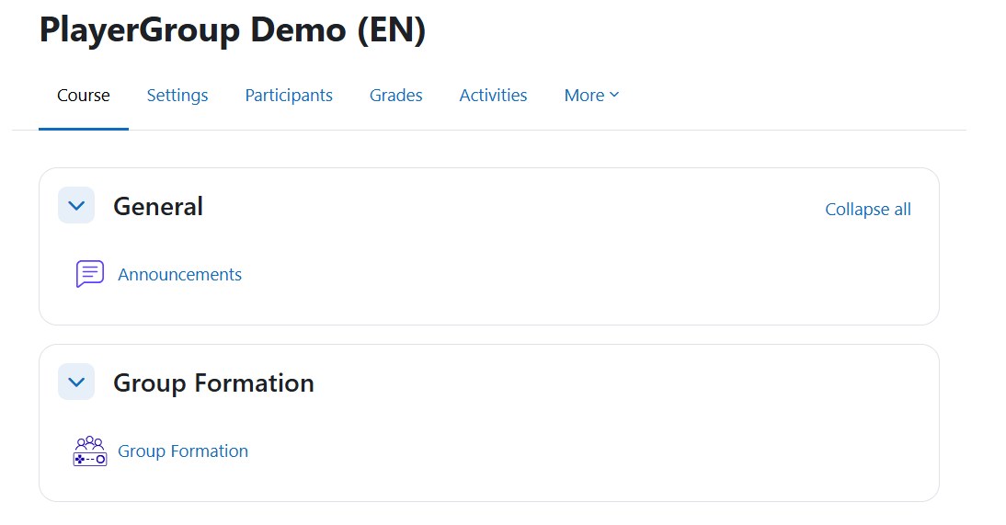Click the small caret beside More

[x=614, y=95]
